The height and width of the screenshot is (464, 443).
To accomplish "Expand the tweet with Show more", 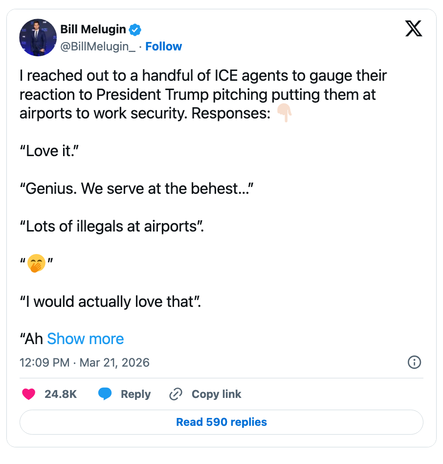I will (85, 339).
